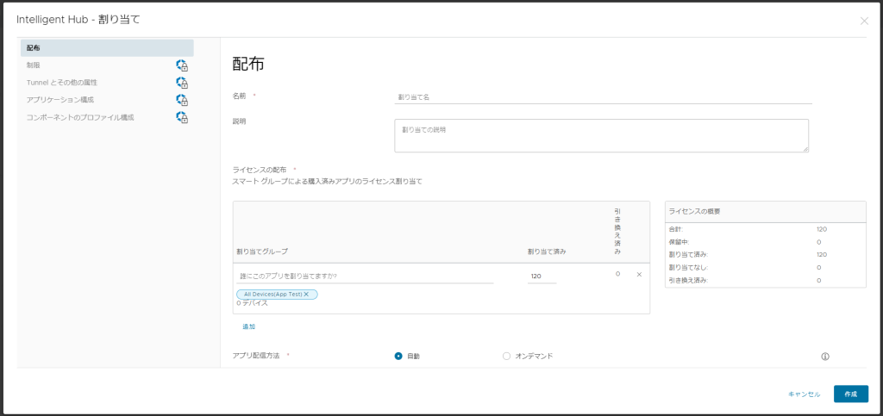Focus the 割り当ての説明 description textarea
Screen dimensions: 883x416
(x=601, y=135)
